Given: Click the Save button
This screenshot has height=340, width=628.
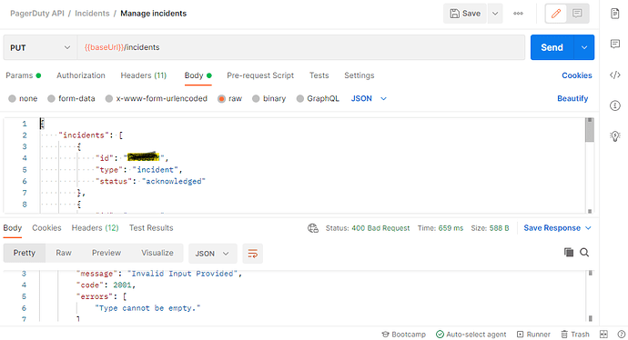Looking at the screenshot, I should [x=465, y=14].
